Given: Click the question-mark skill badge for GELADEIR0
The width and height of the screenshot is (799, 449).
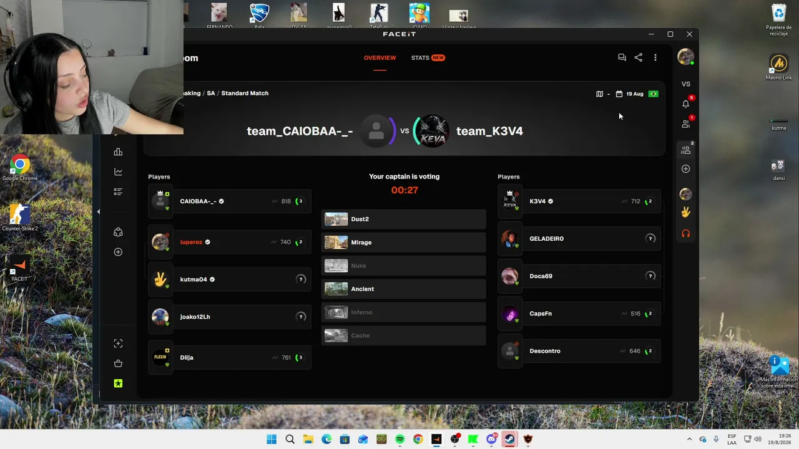Looking at the screenshot, I should 650,239.
